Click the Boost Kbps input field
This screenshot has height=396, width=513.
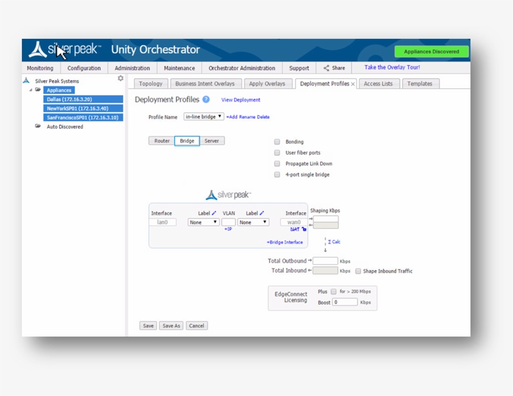pyautogui.click(x=345, y=302)
